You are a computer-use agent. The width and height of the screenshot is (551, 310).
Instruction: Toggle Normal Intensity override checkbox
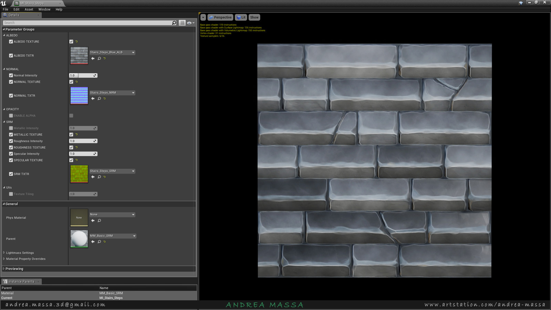click(11, 75)
